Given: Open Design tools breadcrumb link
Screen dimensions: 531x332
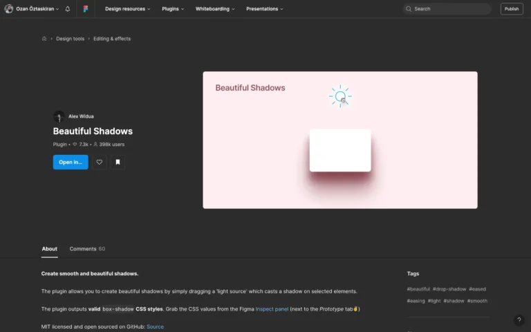Looking at the screenshot, I should click(70, 39).
